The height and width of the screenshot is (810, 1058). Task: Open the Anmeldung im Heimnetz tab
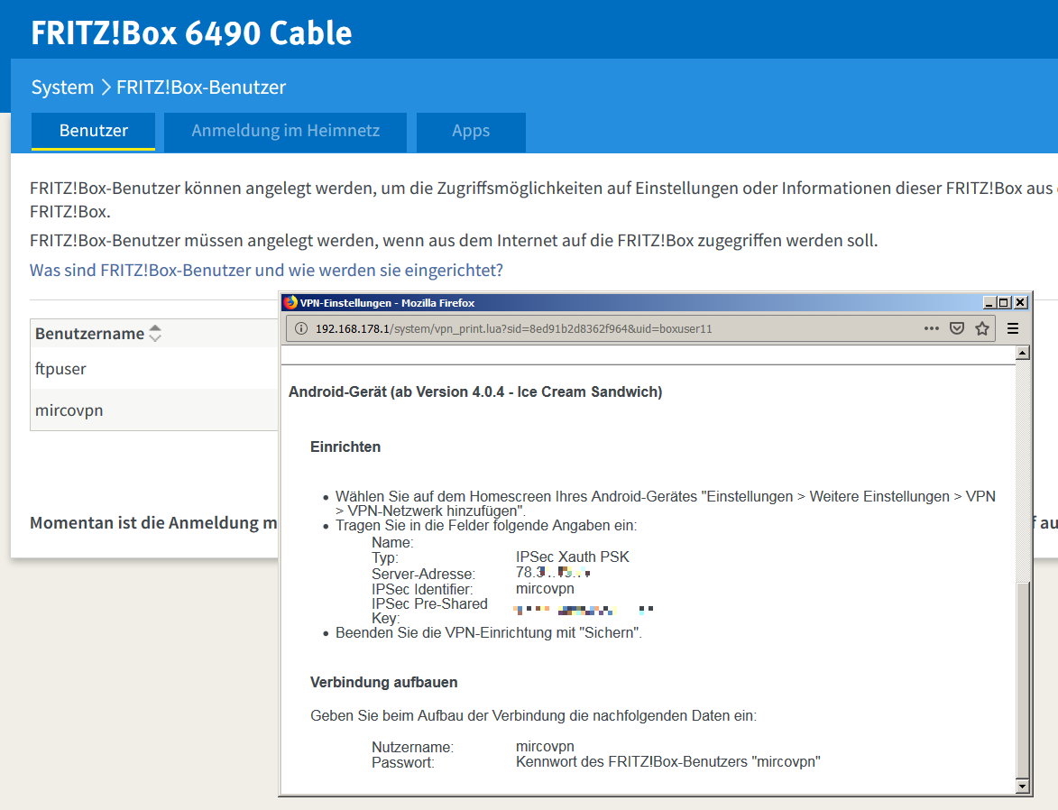click(285, 131)
